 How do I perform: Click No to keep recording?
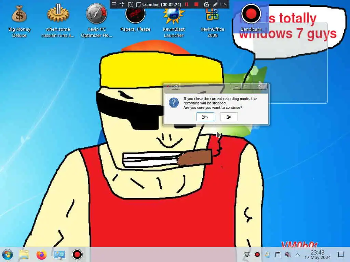coord(229,117)
